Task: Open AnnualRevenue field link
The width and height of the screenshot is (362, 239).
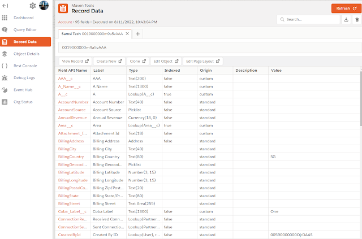Action: point(72,118)
